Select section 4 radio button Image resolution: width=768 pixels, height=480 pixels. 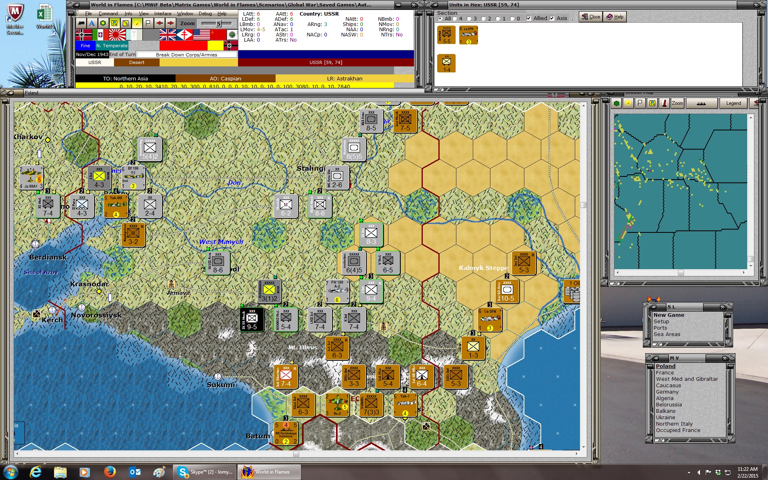(454, 18)
